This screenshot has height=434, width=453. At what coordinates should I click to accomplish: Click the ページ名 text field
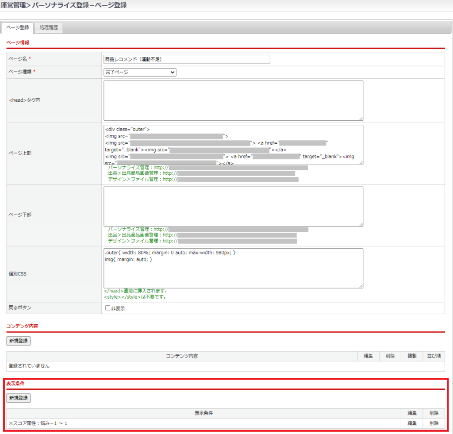(x=187, y=59)
